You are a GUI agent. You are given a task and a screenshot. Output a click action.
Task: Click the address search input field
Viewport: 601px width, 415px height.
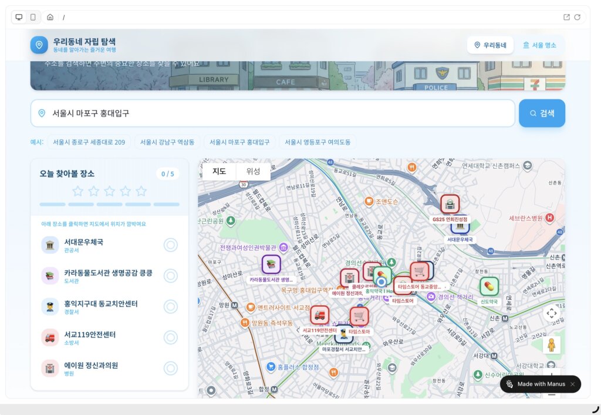tap(273, 113)
